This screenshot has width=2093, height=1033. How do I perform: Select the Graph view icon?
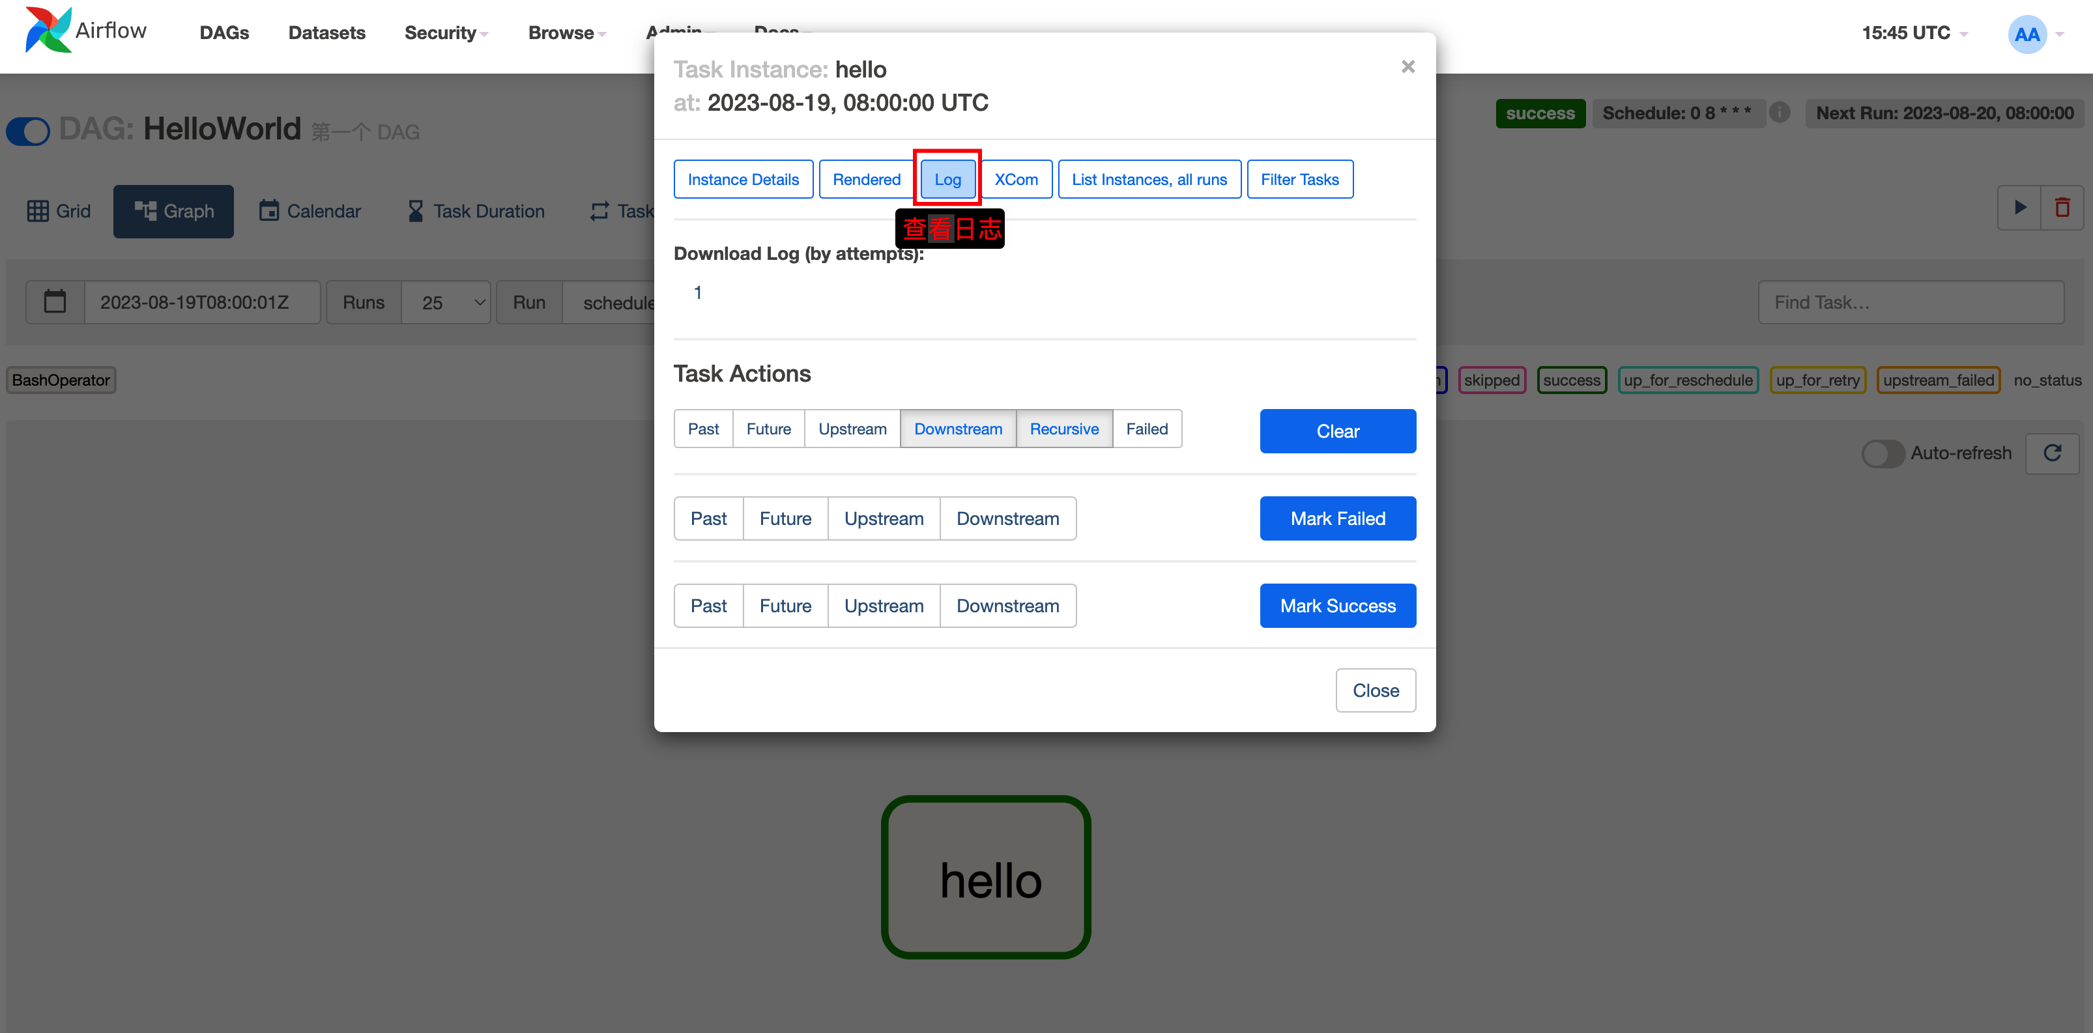click(173, 210)
